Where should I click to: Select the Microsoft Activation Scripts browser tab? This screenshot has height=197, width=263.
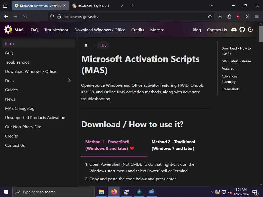click(x=40, y=6)
